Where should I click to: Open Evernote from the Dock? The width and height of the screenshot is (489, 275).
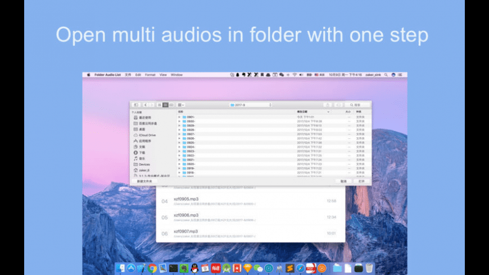pyautogui.click(x=184, y=268)
